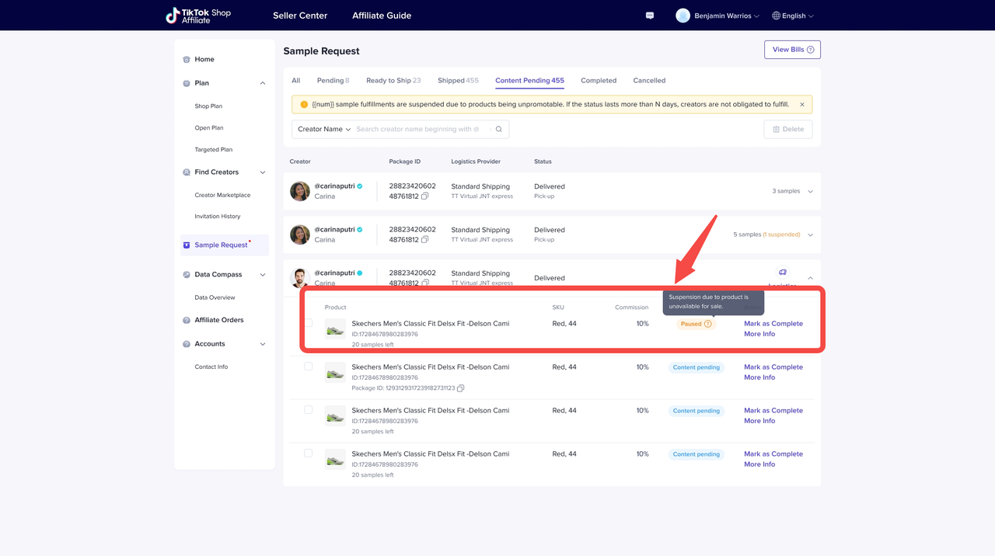Switch to the Shipped tab
Viewport: 995px width, 556px height.
pos(458,81)
